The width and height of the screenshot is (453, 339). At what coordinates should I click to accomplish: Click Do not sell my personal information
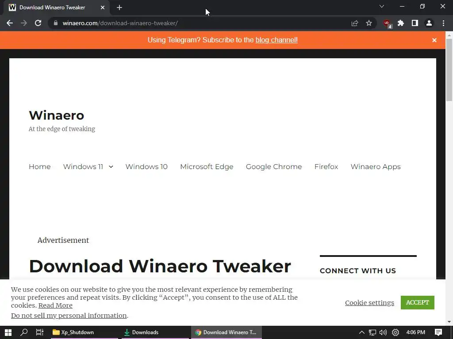[69, 315]
